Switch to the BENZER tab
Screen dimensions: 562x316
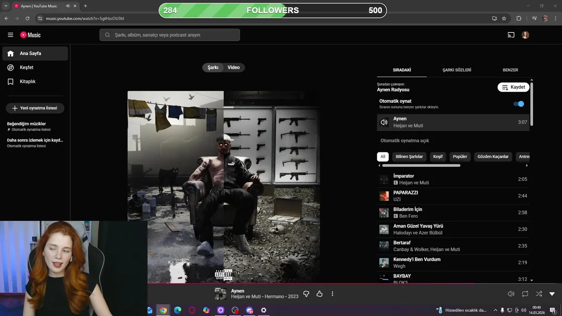coord(510,70)
